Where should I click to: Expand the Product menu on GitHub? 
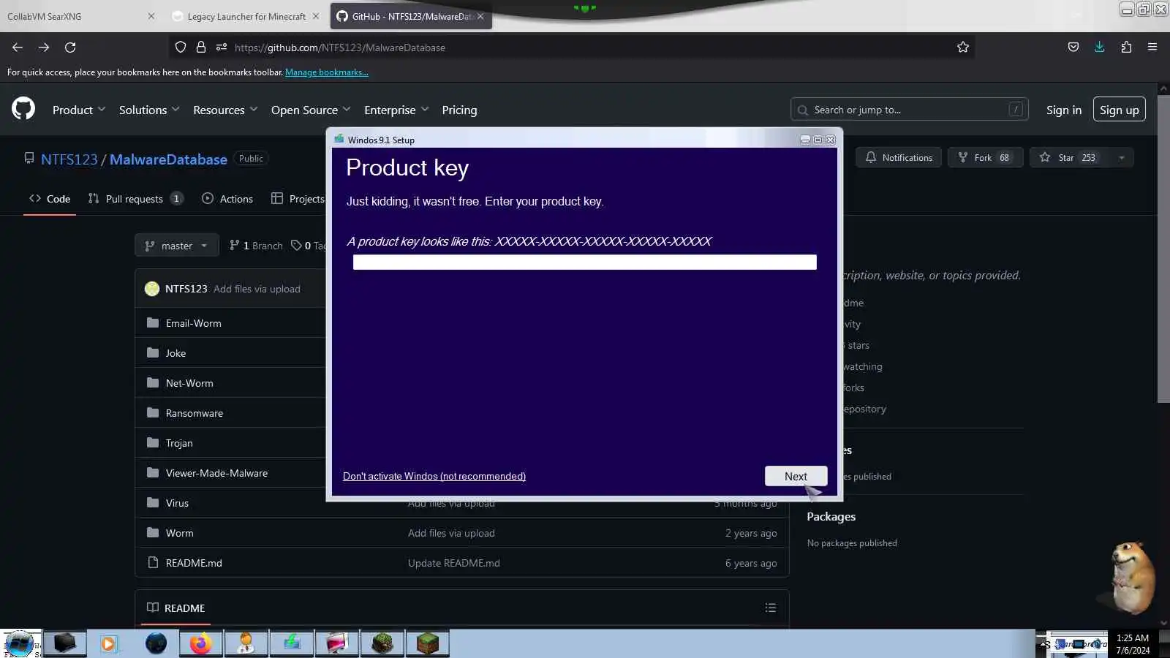pos(79,110)
